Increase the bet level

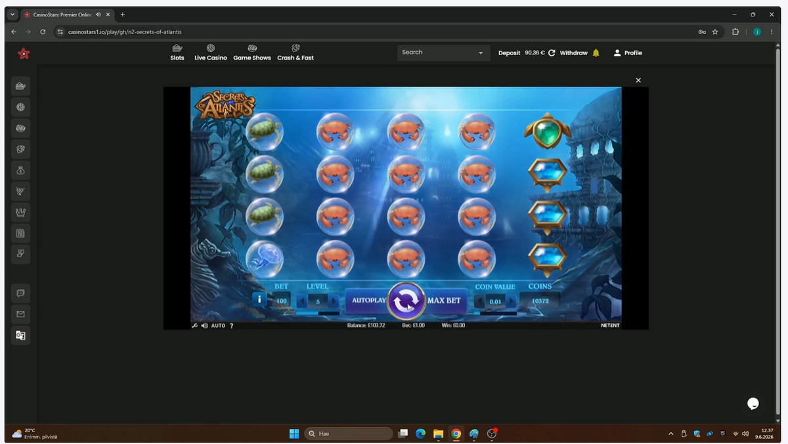point(334,301)
